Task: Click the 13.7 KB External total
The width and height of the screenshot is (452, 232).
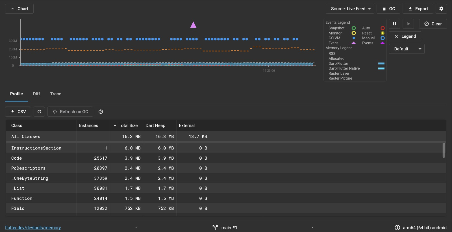Action: click(x=198, y=136)
